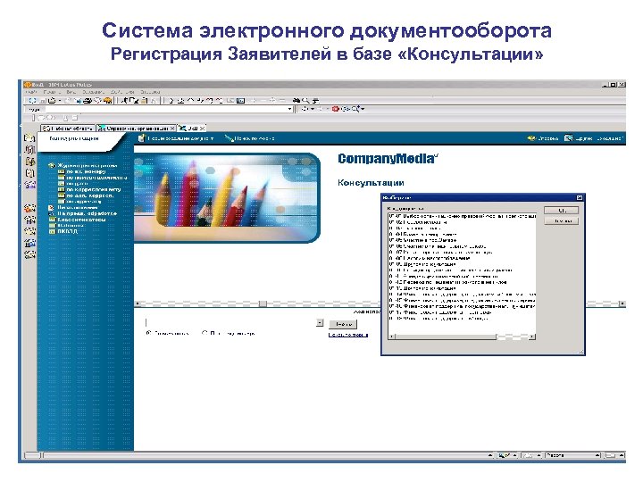Select the second radio option under search field

tap(205, 333)
